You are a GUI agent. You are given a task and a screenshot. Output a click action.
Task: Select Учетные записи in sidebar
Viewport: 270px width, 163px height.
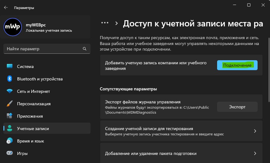[x=47, y=128]
